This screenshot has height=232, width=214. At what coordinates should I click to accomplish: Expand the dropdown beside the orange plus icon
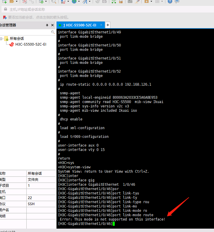(x=151, y=2)
